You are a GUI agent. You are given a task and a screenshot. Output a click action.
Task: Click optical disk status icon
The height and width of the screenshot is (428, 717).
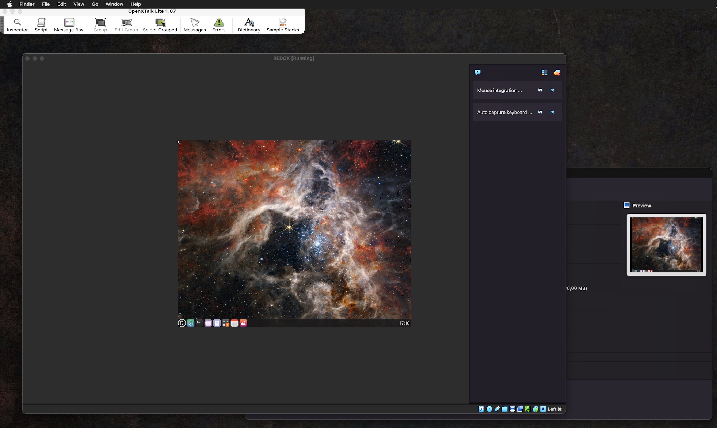tap(489, 409)
